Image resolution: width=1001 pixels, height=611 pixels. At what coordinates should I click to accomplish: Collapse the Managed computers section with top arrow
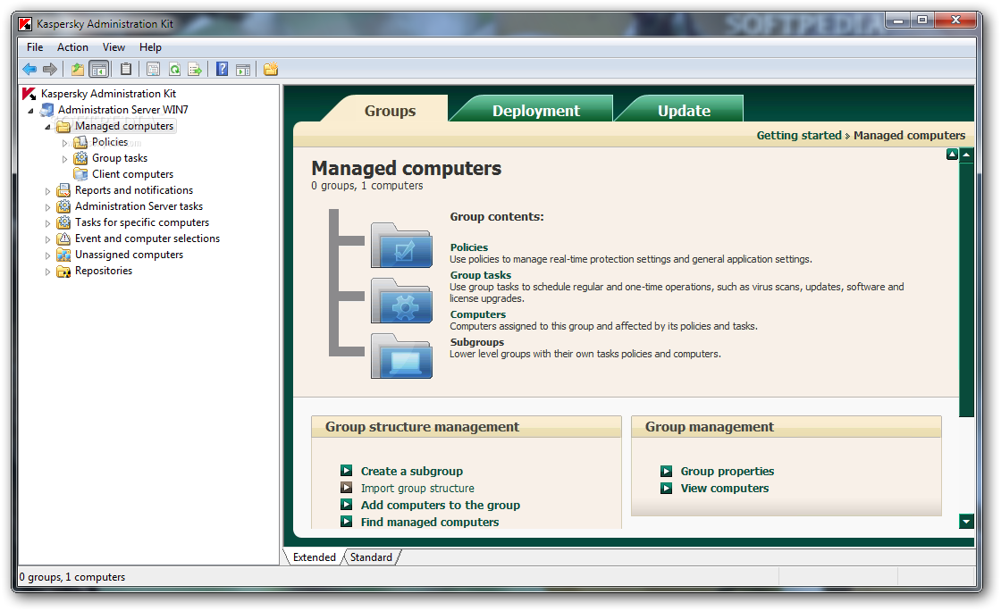pos(952,155)
